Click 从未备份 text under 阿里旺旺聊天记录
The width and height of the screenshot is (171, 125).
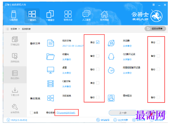[127, 73]
